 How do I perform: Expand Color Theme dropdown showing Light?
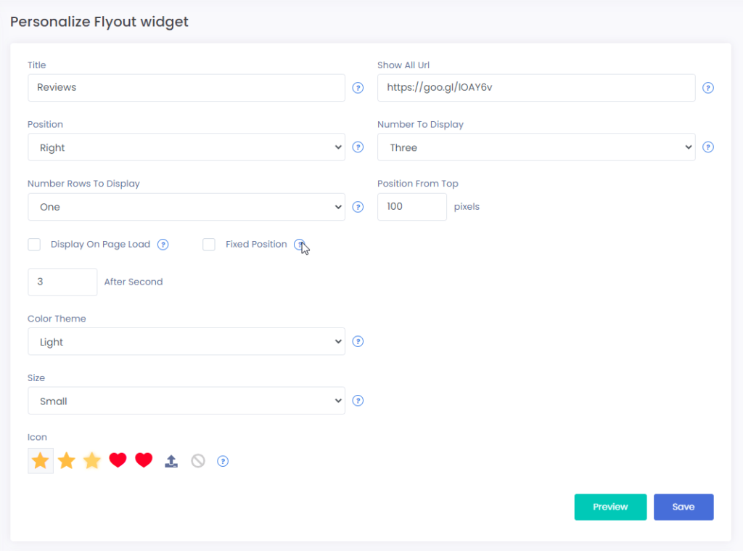tap(186, 342)
